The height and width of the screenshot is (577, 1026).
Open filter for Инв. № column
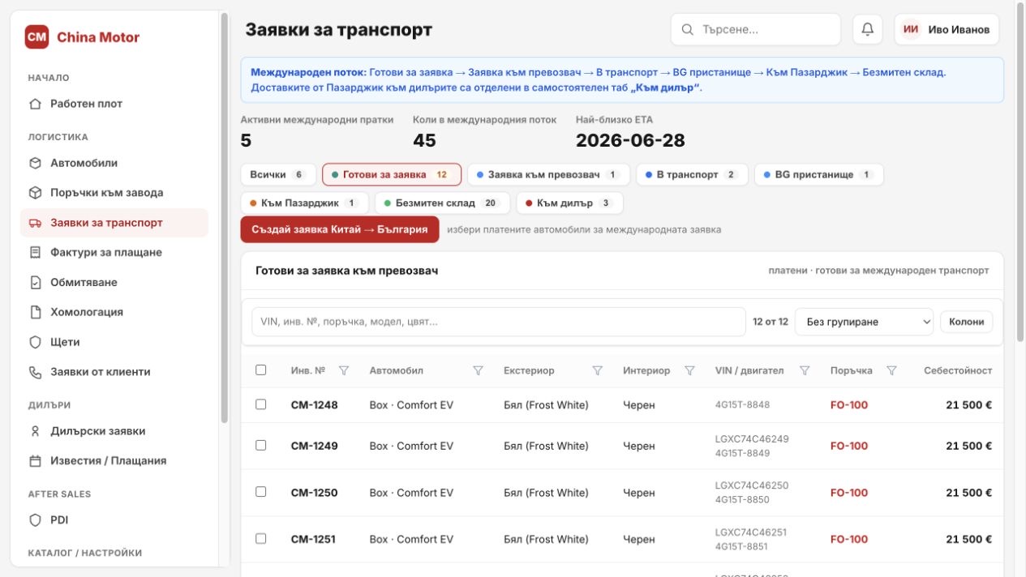[344, 370]
